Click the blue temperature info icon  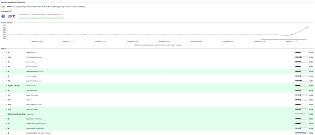(x=3, y=16)
